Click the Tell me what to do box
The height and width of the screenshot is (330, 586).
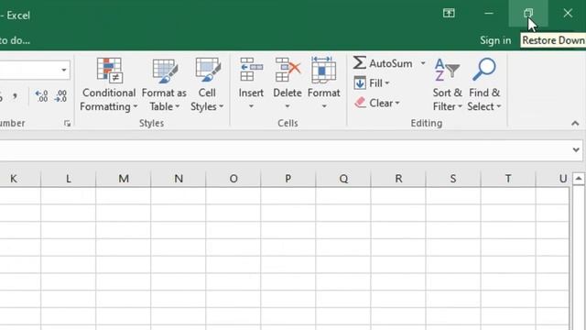tap(15, 40)
